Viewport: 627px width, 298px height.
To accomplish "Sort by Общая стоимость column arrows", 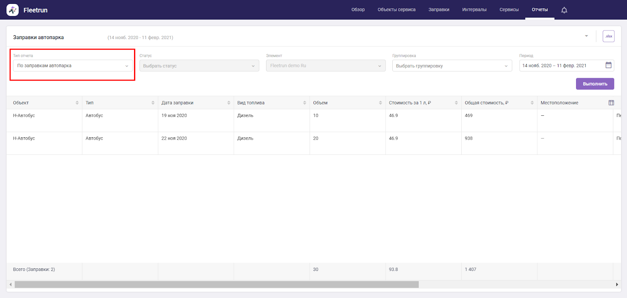I will 532,103.
